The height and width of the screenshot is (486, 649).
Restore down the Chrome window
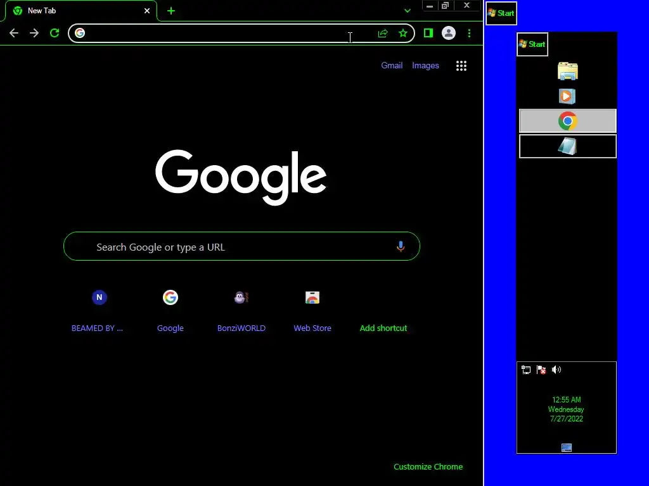[446, 5]
